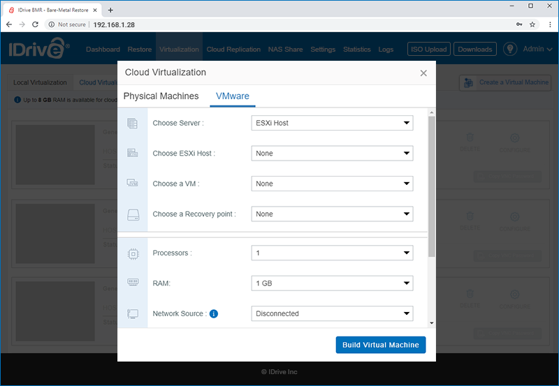Click the dialog scrollbar up arrow
Viewport: 559px width, 386px height.
click(x=432, y=112)
